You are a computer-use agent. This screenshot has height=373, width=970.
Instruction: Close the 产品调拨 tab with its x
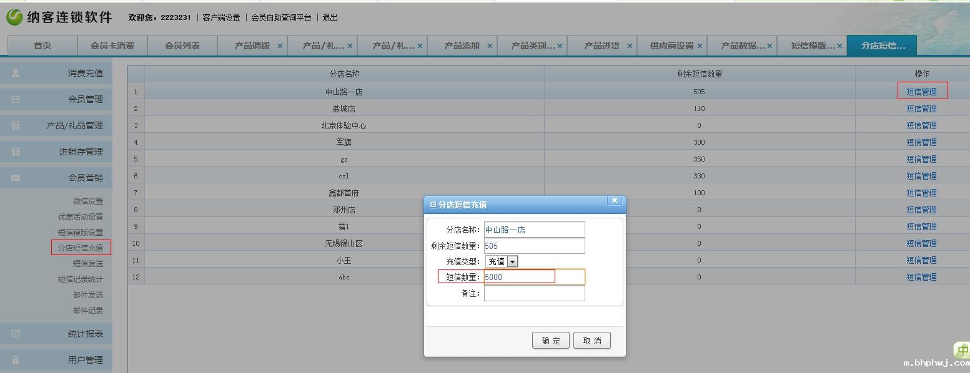click(x=280, y=46)
